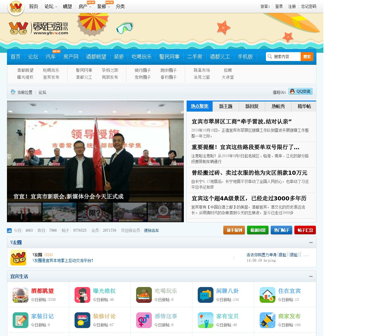Click the 登录 link
The width and height of the screenshot is (379, 336).
[279, 6]
